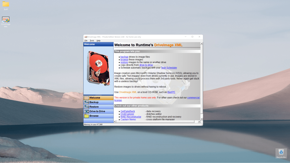Screen dimensions: 290x163
Task: Select Browse in the sidebar
Action: [x=98, y=116]
